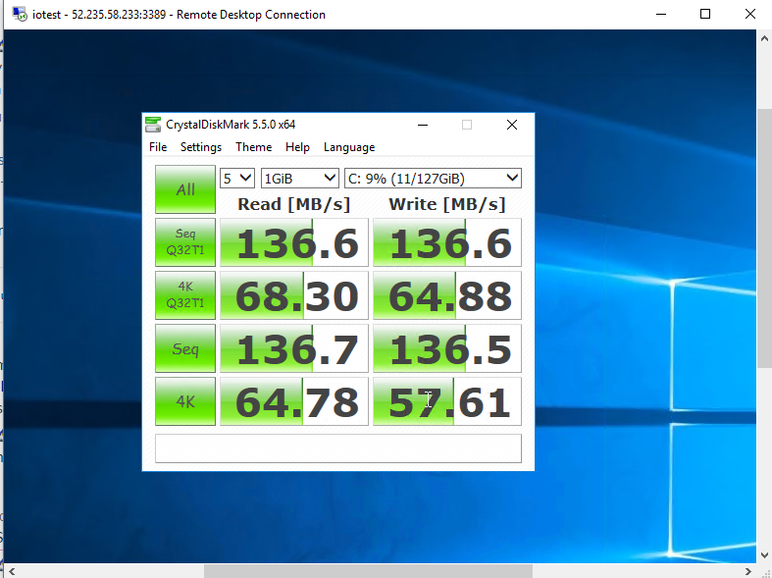Viewport: 772px width, 578px height.
Task: Open the File menu
Action: (158, 147)
